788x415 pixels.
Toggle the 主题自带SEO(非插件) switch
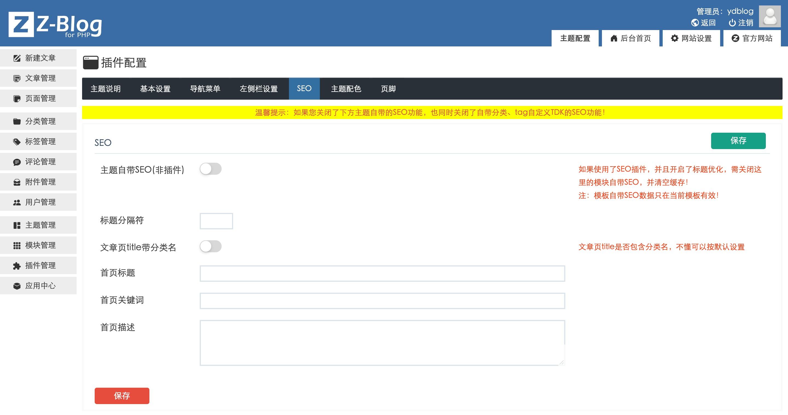(x=210, y=169)
